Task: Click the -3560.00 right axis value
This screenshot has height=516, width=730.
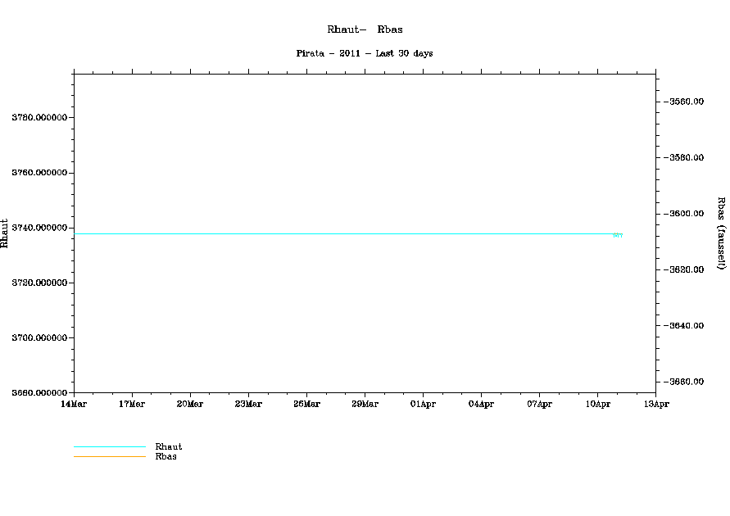Action: [687, 102]
